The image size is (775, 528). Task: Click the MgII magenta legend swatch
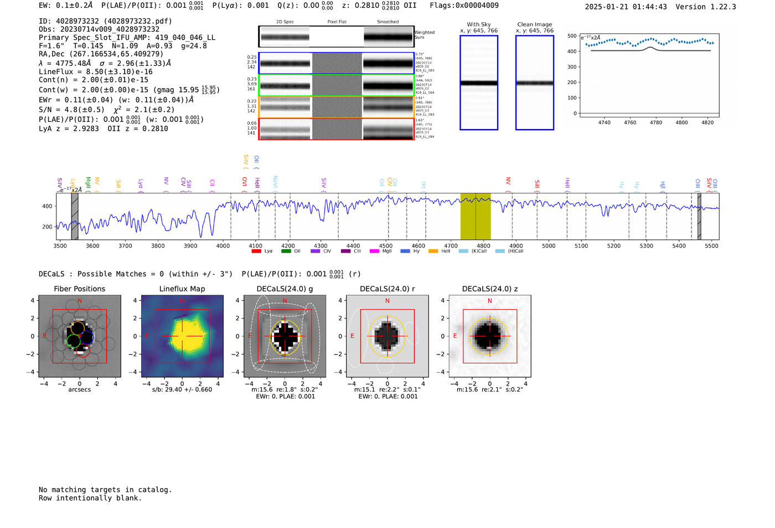[374, 251]
